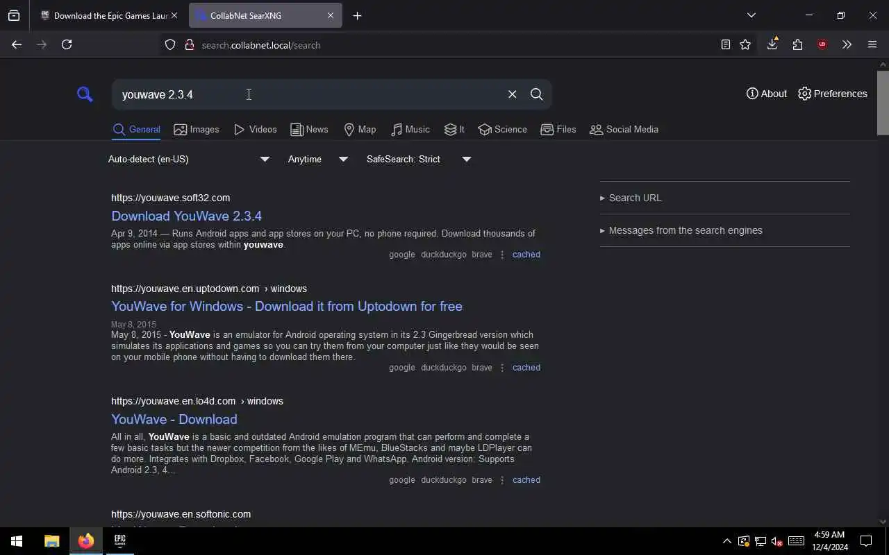The width and height of the screenshot is (889, 555).
Task: Show hidden system tray icons
Action: (726, 541)
